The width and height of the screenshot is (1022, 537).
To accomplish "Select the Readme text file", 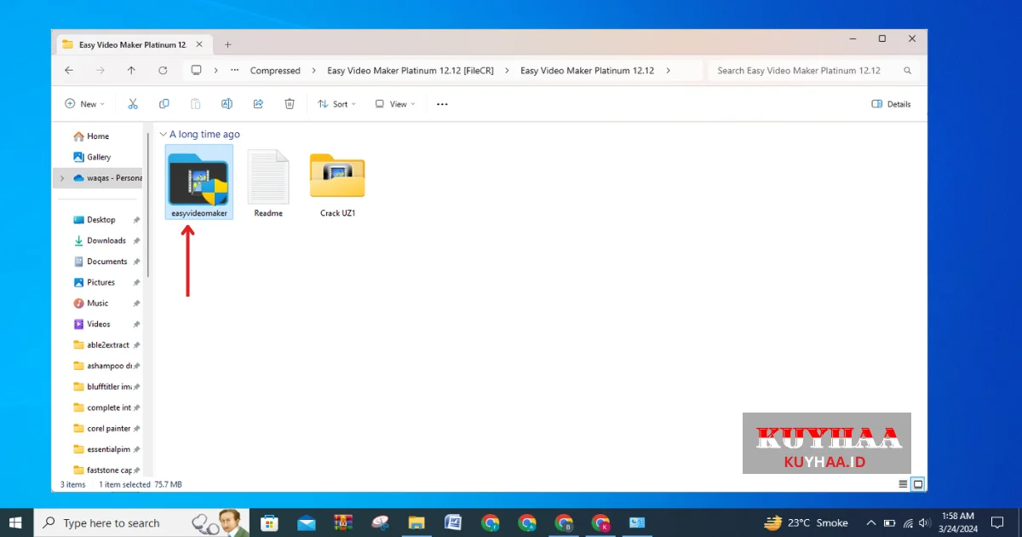I will coord(268,183).
